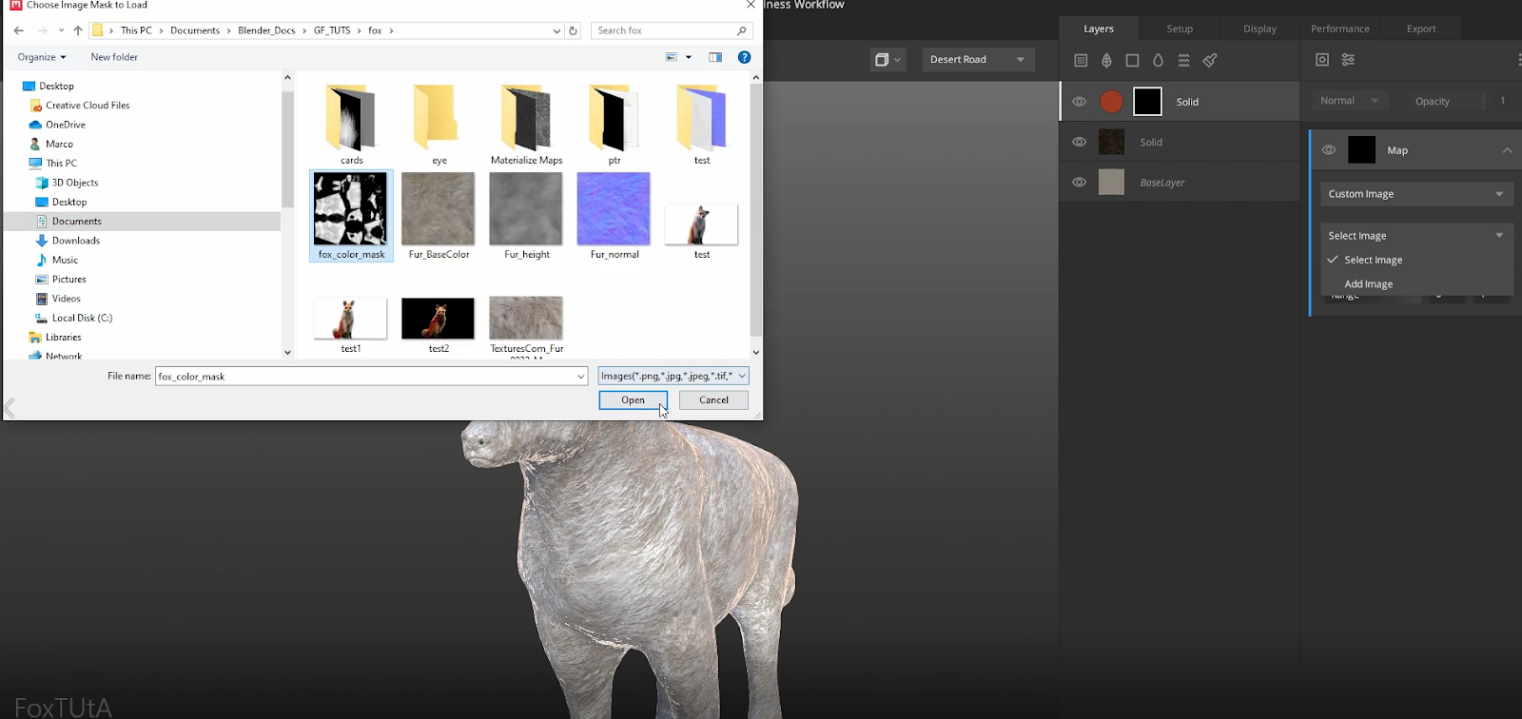Toggle the preview pane icon
Viewport: 1522px width, 719px height.
coord(715,57)
